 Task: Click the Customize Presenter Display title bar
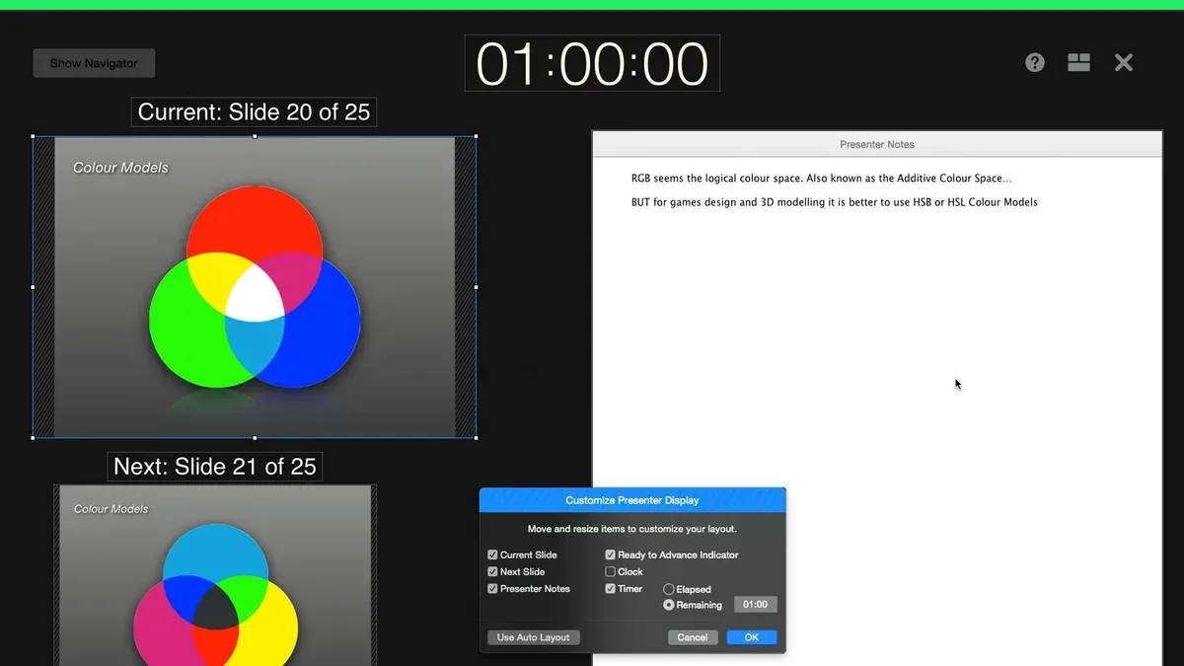(632, 500)
